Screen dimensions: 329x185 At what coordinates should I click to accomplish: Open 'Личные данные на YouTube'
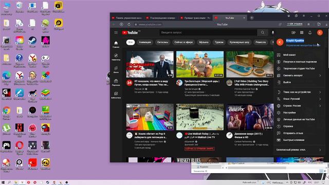coord(299,119)
